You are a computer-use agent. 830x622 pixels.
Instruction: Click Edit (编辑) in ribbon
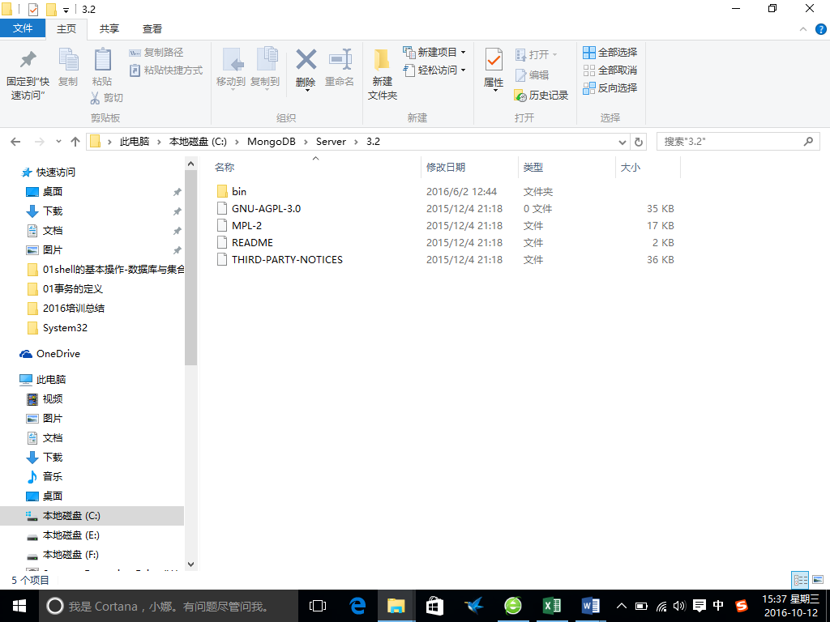click(x=532, y=75)
